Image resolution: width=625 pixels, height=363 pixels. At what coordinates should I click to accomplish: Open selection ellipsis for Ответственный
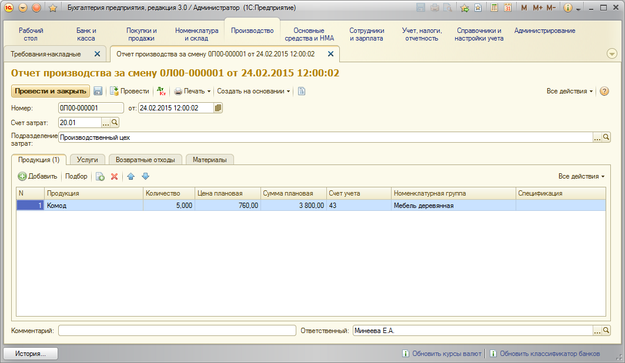[597, 331]
